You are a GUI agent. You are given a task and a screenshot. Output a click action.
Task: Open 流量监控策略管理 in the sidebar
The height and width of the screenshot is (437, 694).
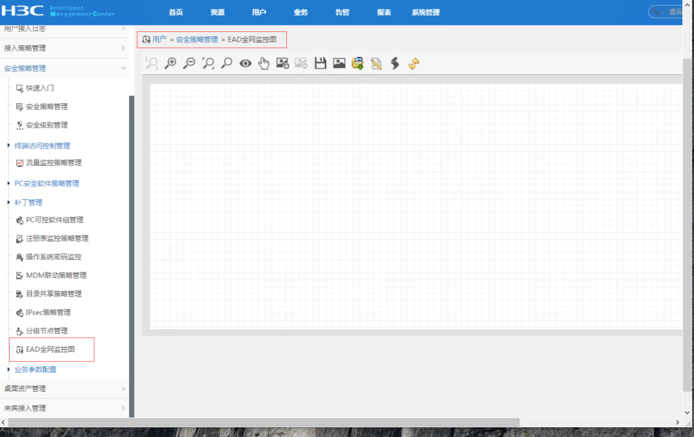click(53, 163)
